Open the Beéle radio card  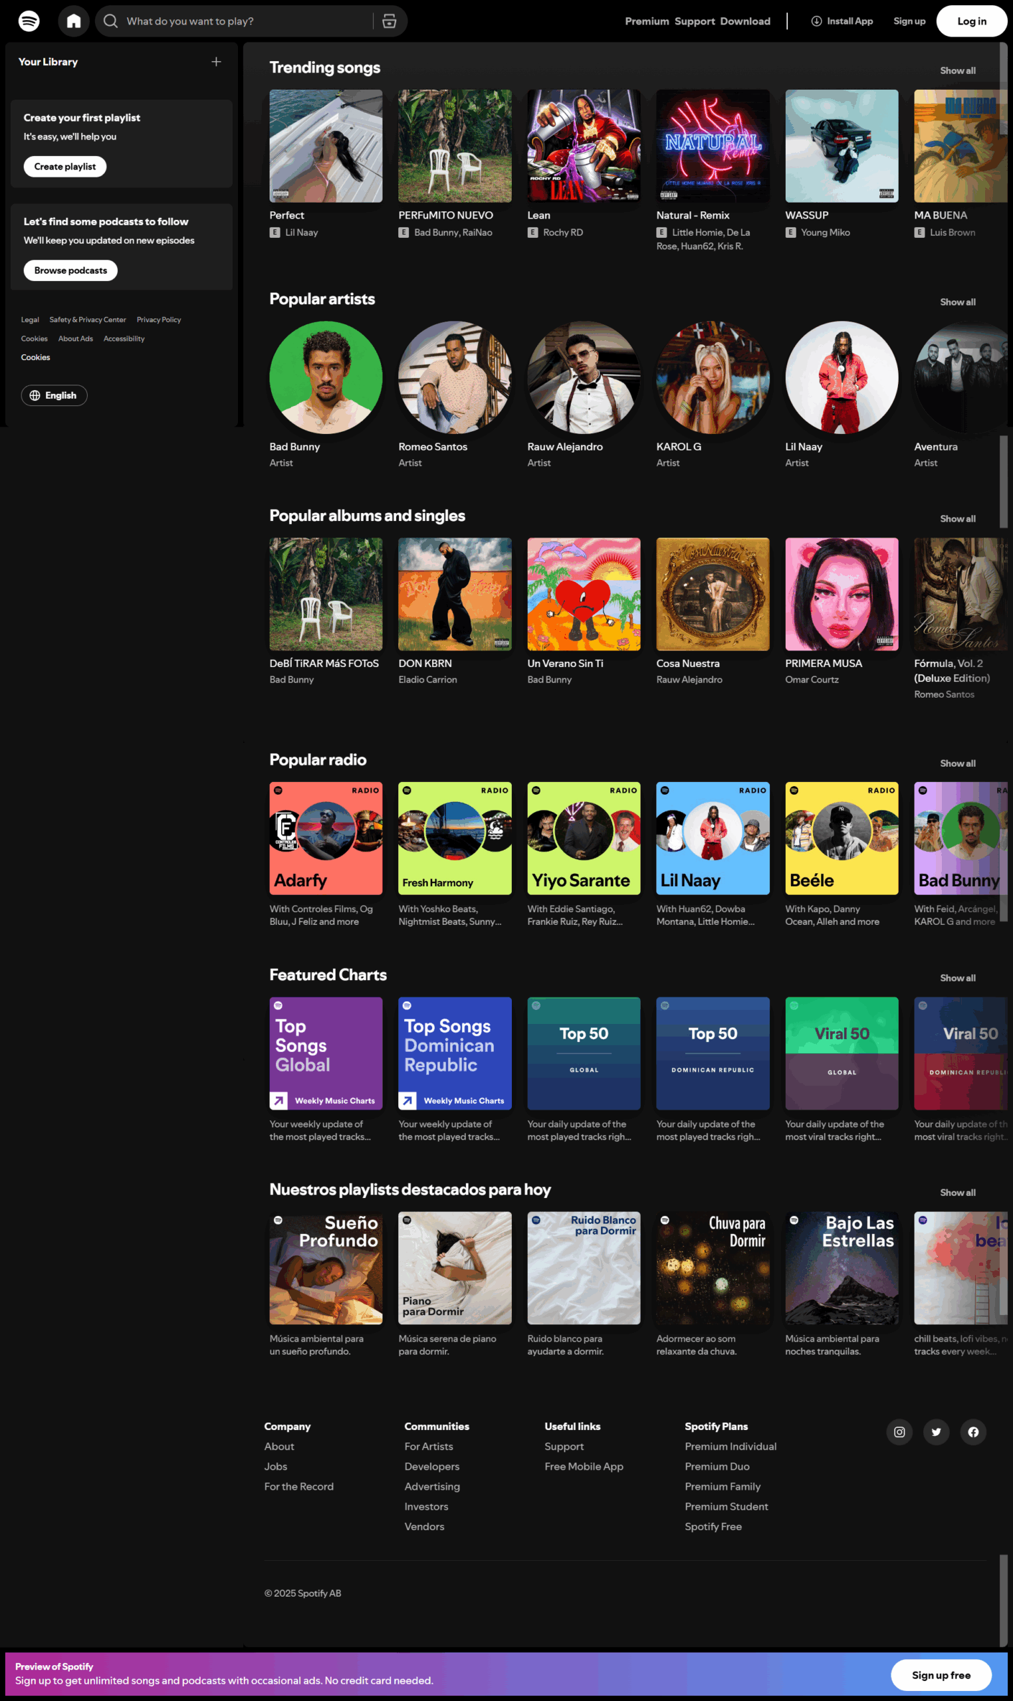pyautogui.click(x=842, y=839)
